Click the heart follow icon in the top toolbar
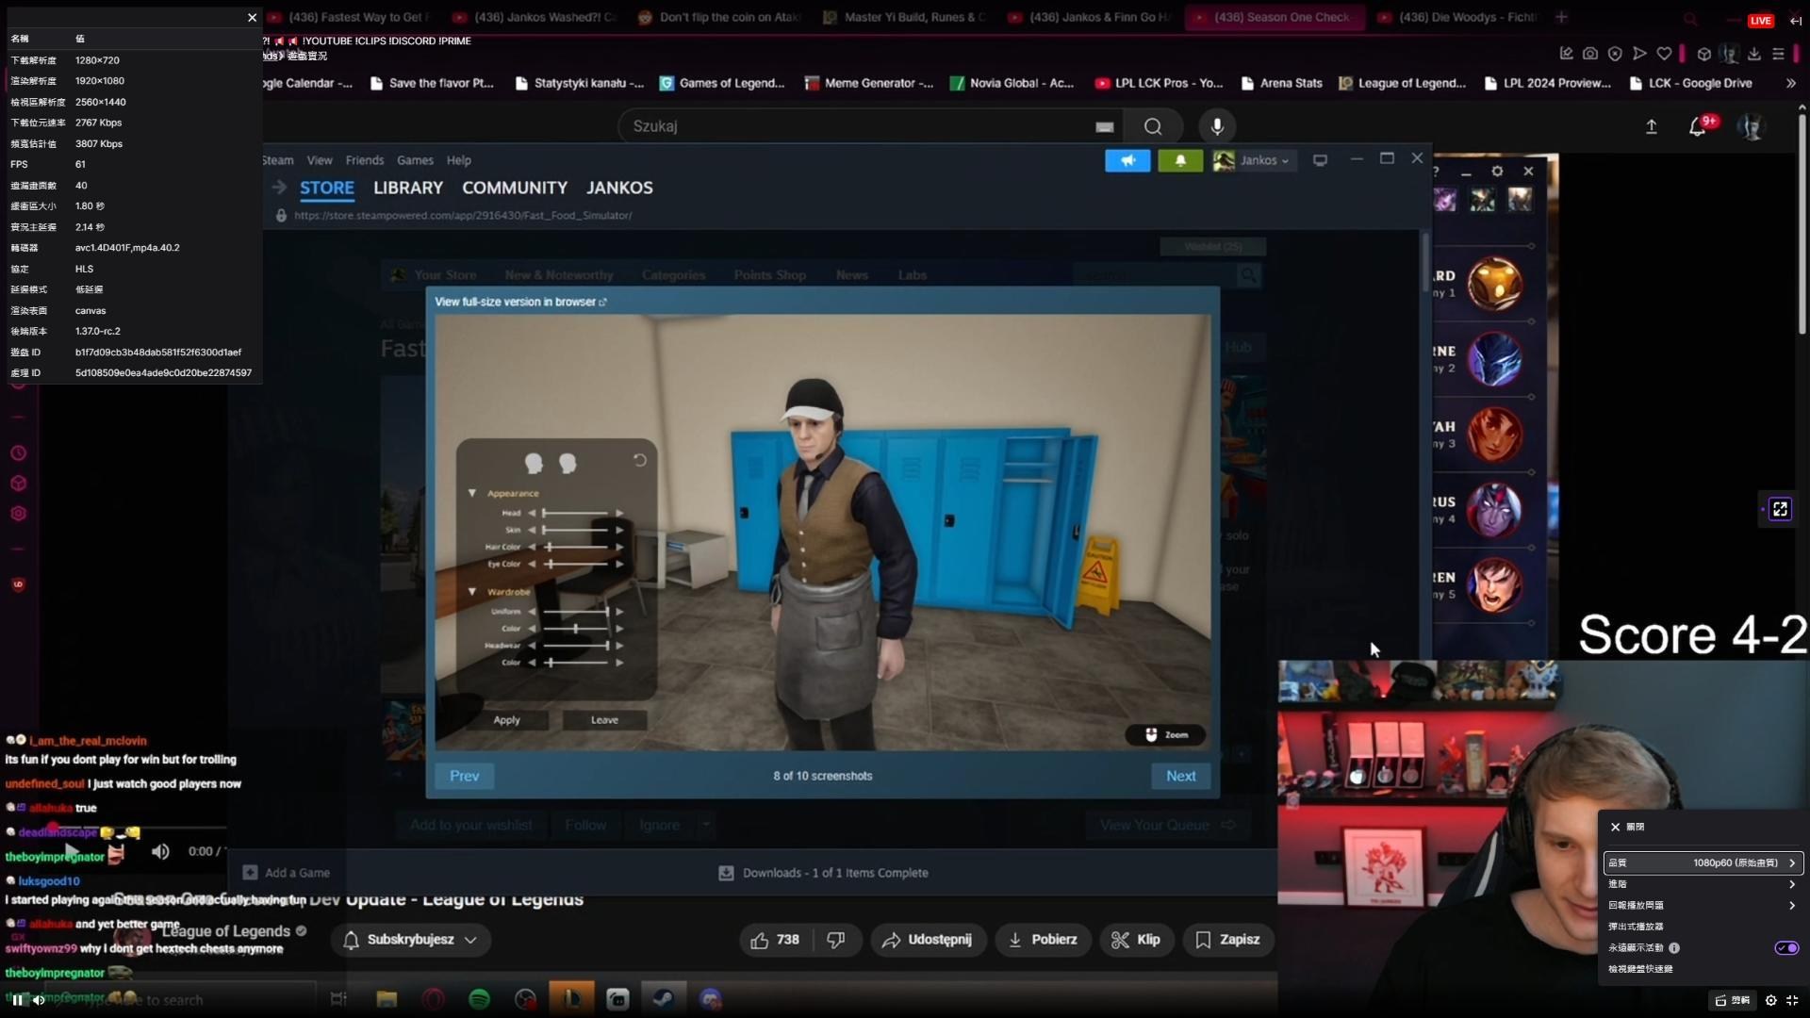1810x1018 pixels. point(1665,54)
